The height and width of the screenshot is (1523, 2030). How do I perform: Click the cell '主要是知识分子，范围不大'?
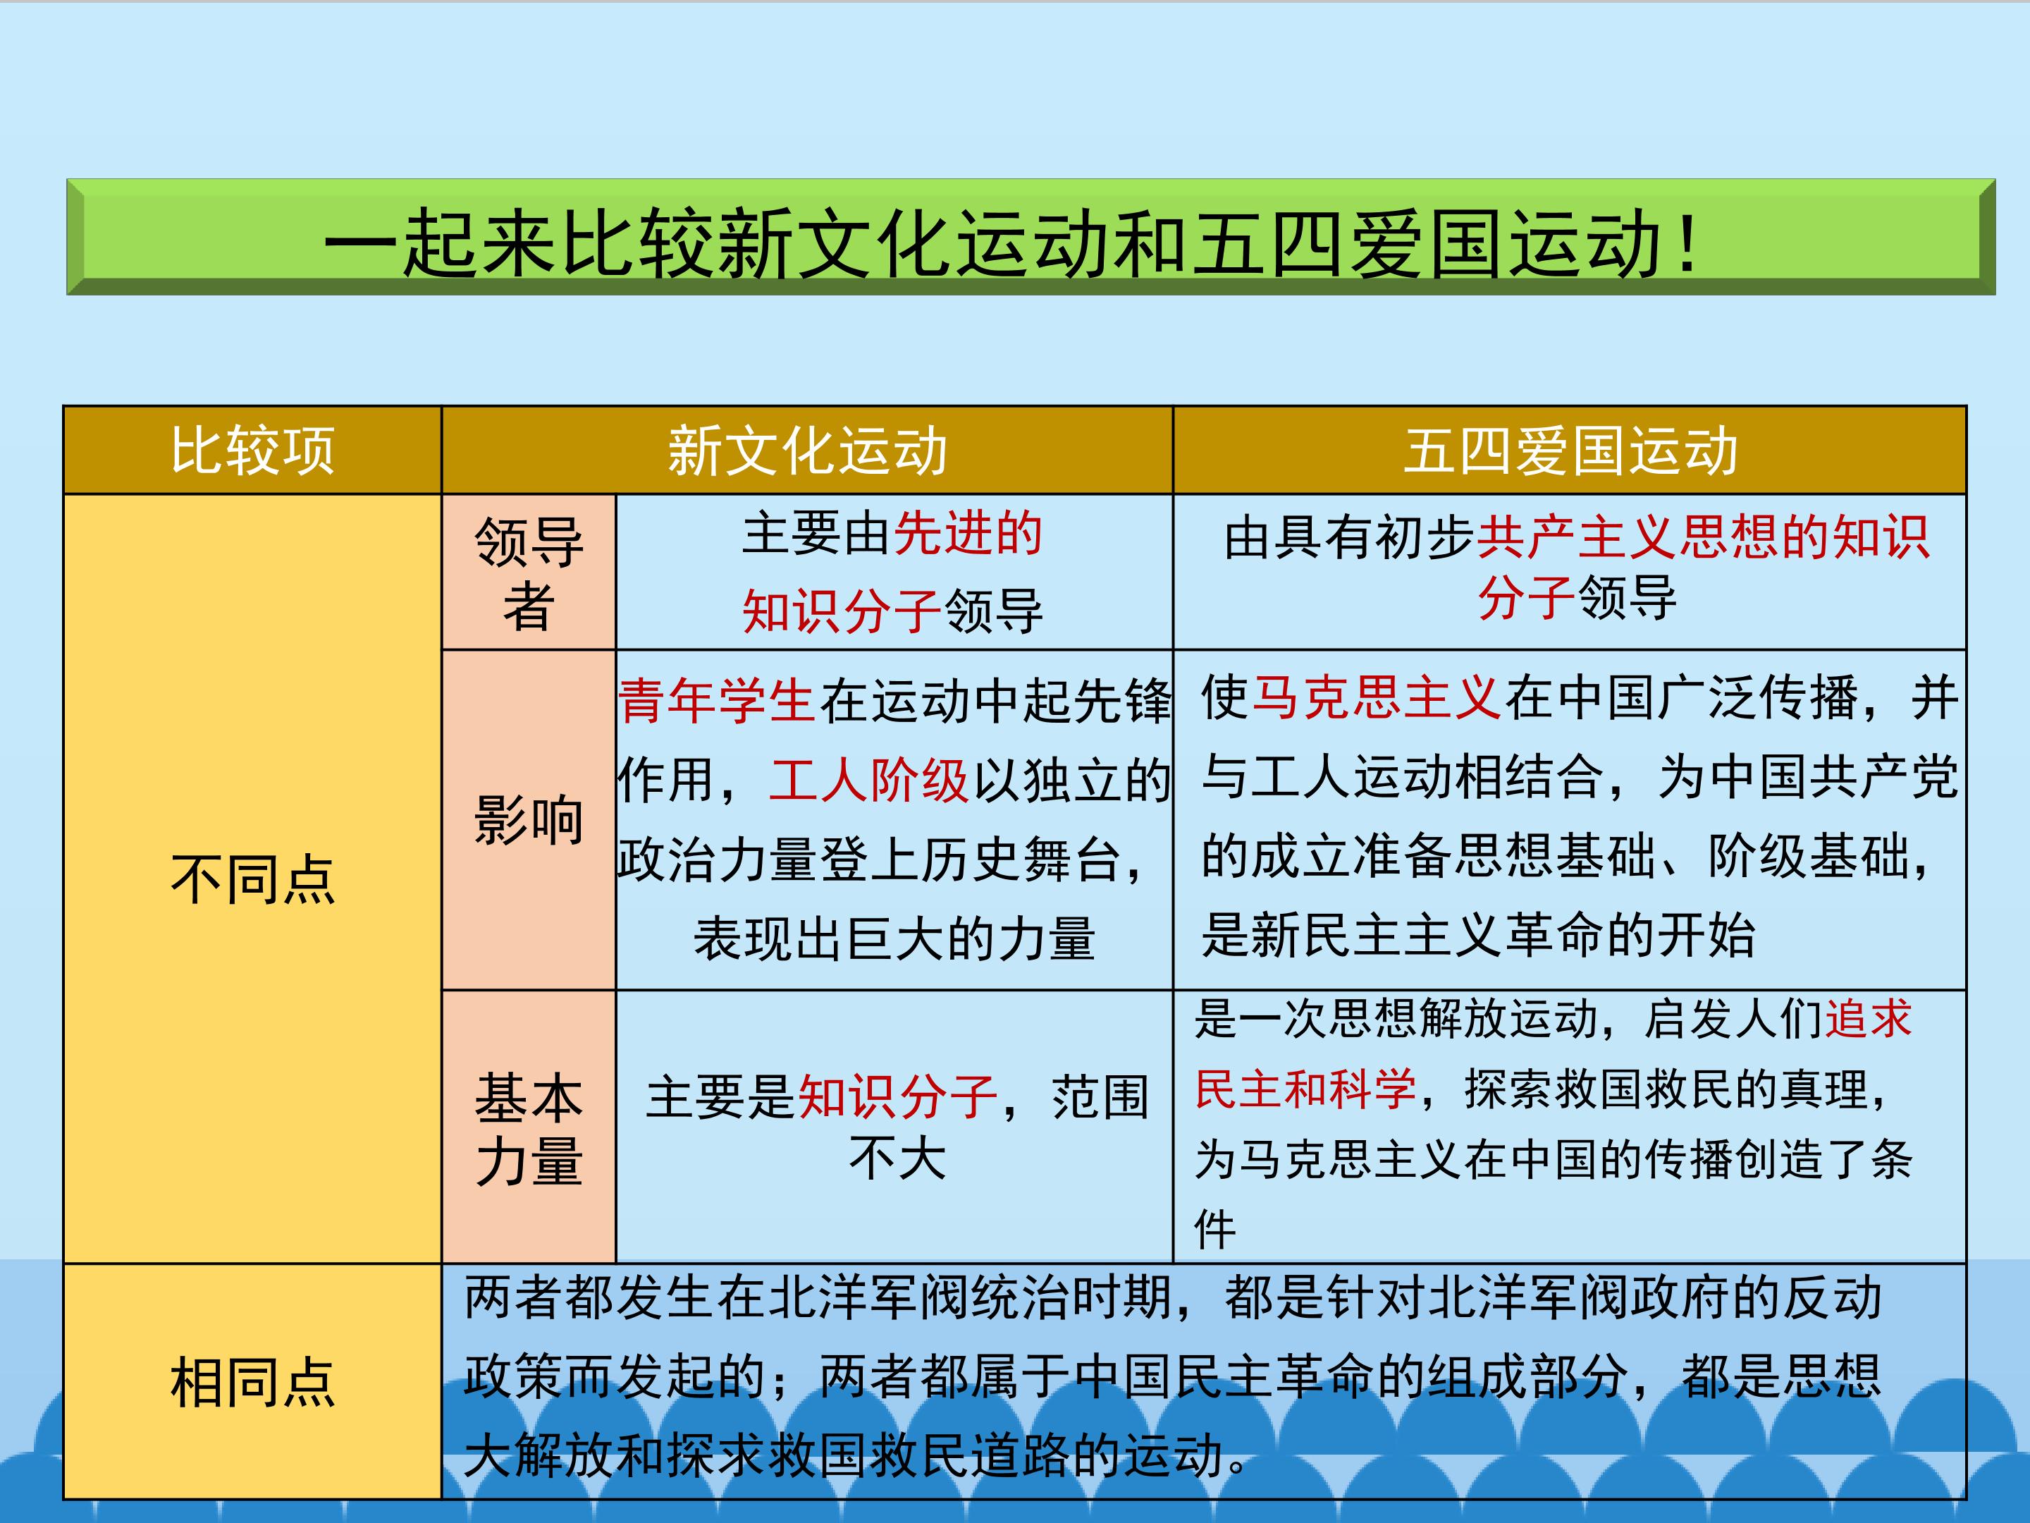[894, 1127]
